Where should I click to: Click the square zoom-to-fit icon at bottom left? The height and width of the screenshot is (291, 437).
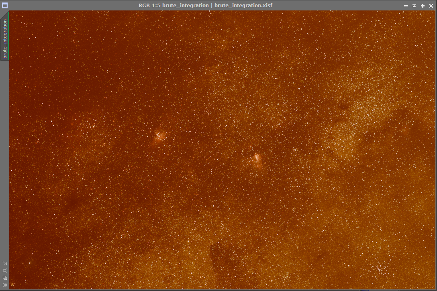(5, 271)
